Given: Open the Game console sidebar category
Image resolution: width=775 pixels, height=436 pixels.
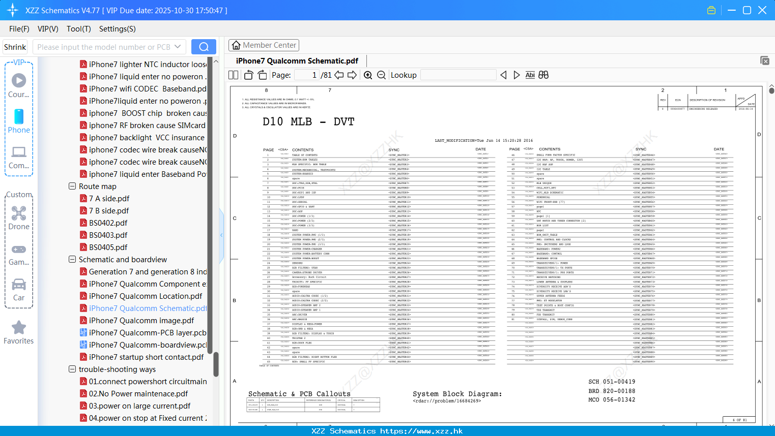Looking at the screenshot, I should [19, 255].
